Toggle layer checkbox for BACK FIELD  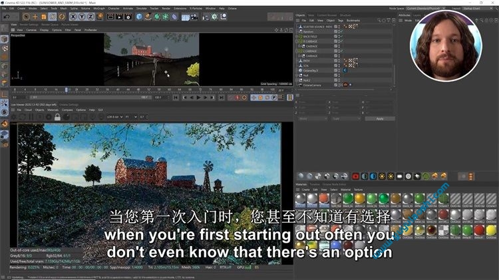point(335,37)
